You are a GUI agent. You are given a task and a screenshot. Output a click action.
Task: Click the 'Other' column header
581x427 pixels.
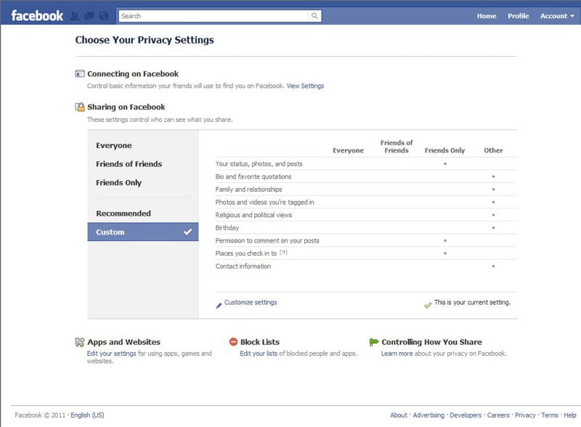click(x=493, y=150)
